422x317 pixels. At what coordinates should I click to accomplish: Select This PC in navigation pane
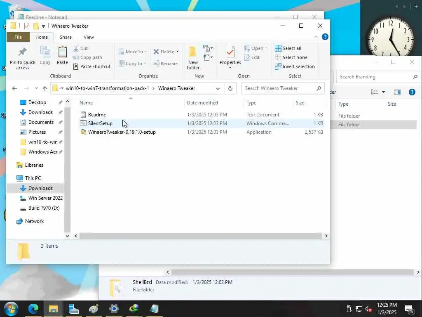coord(33,178)
